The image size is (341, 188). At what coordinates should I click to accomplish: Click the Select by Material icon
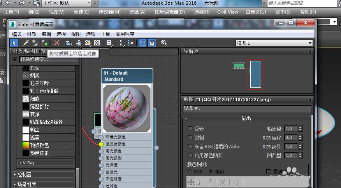(164, 43)
